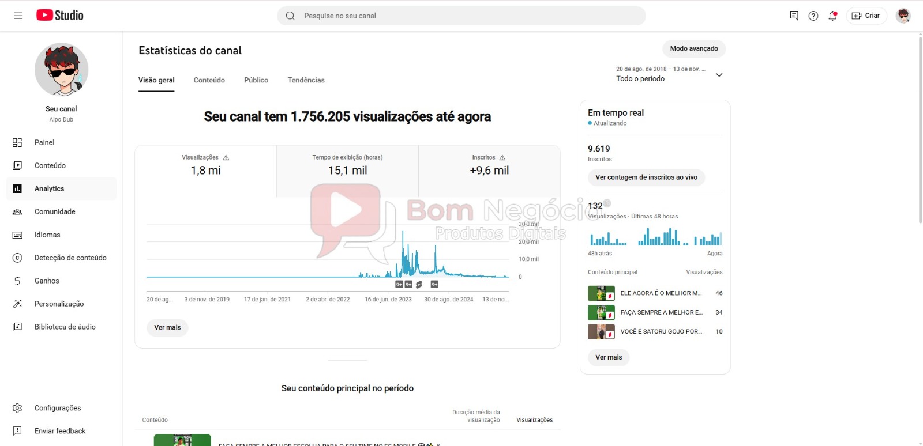
Task: Switch to the Tendências tab
Action: (x=306, y=80)
